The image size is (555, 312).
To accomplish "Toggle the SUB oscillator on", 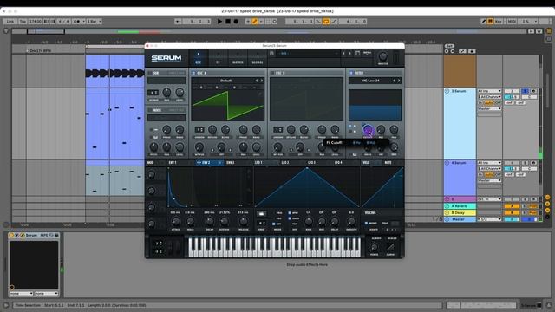I will click(150, 73).
